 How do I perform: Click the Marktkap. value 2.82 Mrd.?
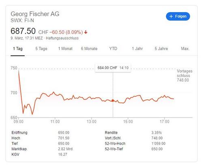[66, 149]
